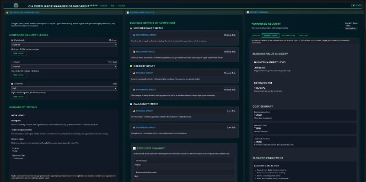This screenshot has height=182, width=366.
Task: Click the Estimated ROI 200-300% value
Action: click(x=259, y=88)
